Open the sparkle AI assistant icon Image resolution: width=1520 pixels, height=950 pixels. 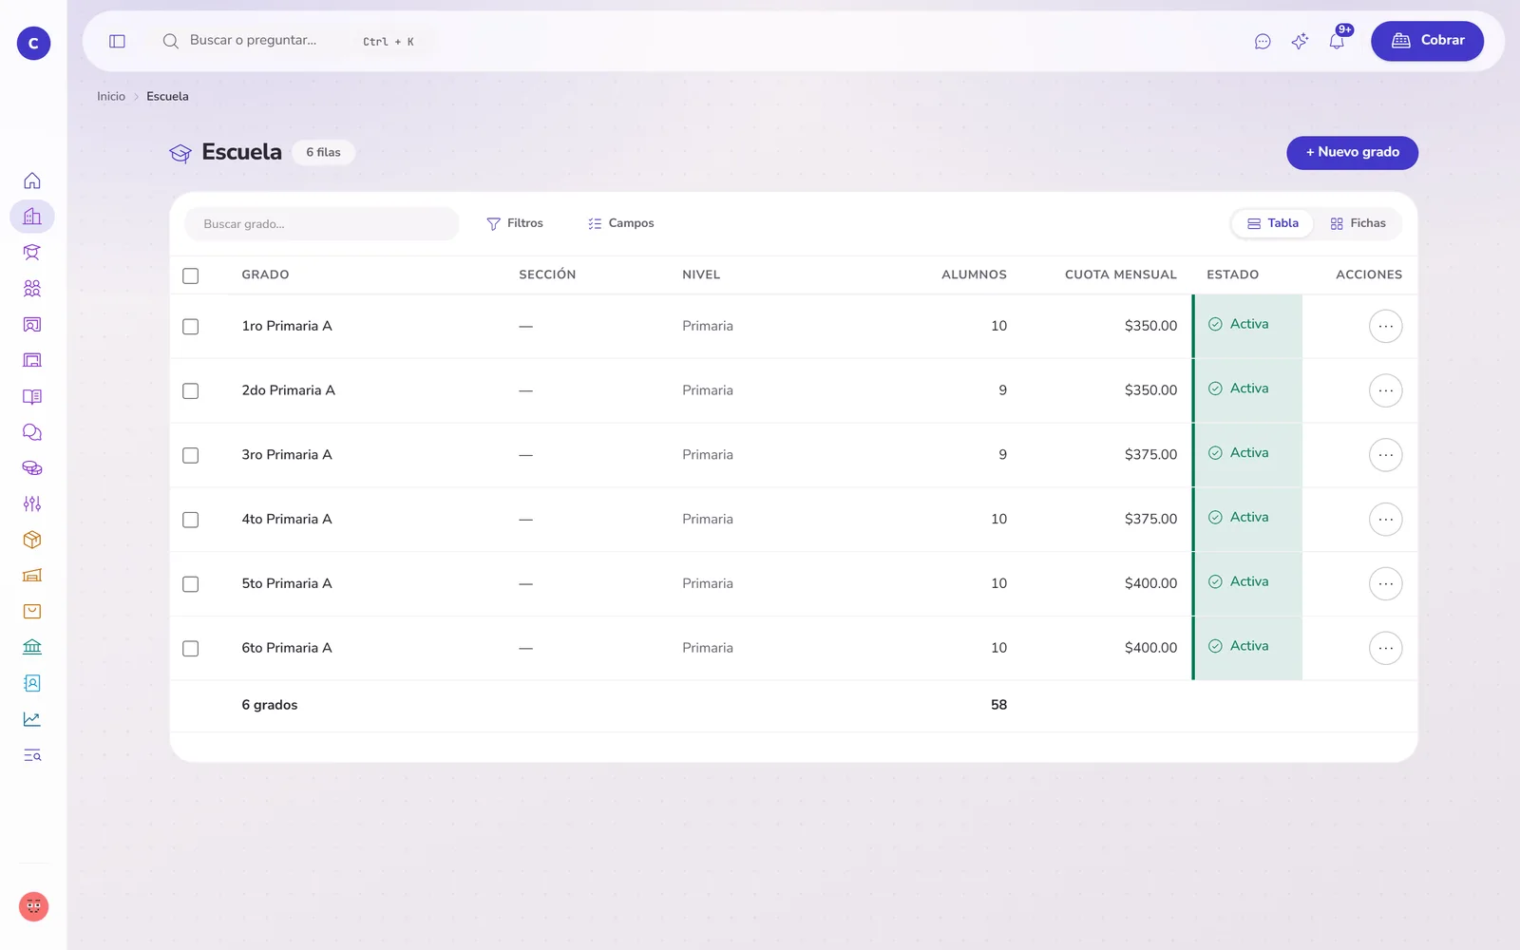coord(1300,41)
